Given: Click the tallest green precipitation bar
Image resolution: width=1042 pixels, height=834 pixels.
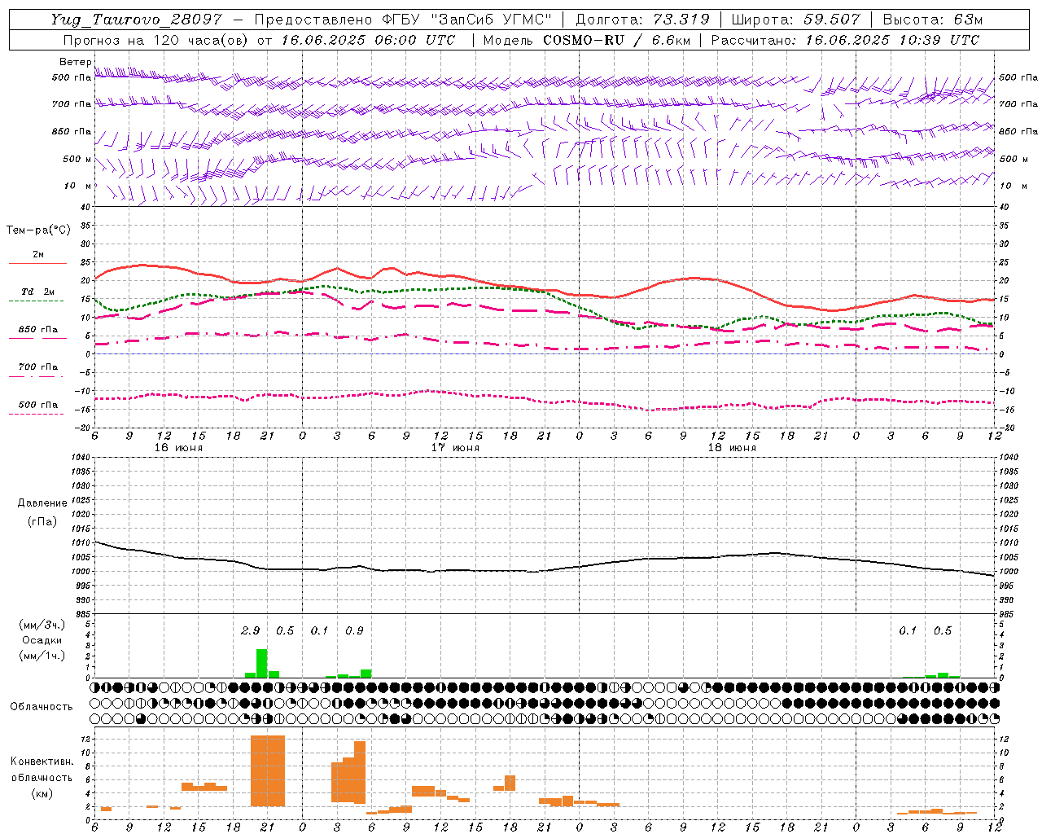Looking at the screenshot, I should click(261, 663).
